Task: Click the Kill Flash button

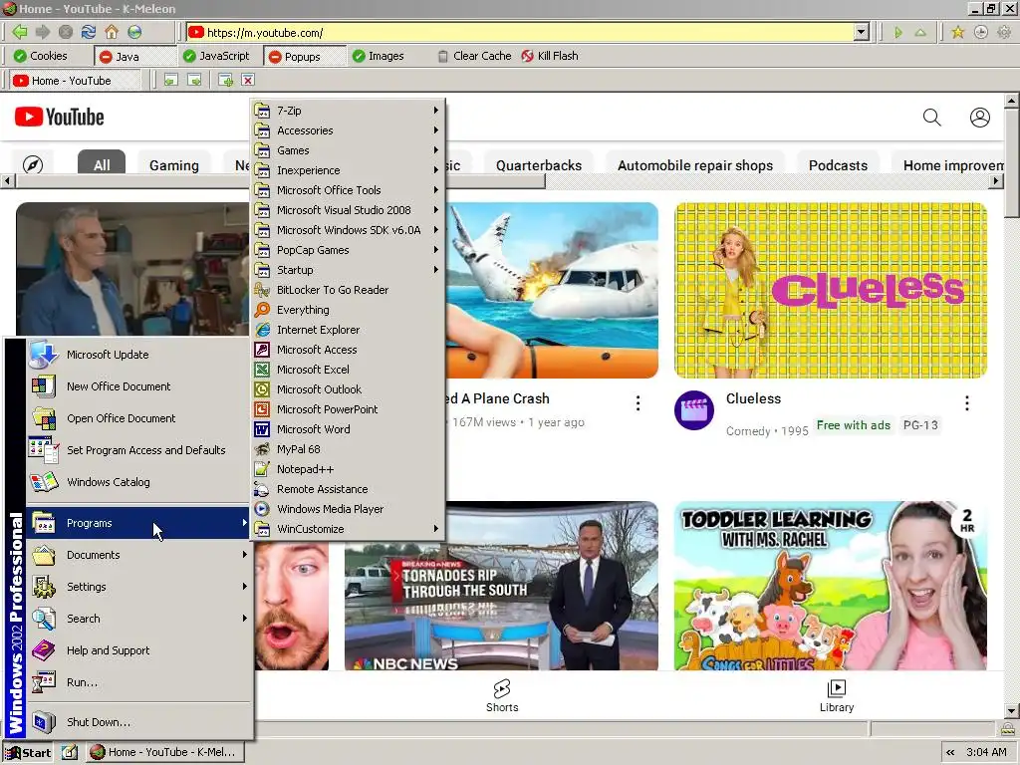Action: tap(550, 56)
